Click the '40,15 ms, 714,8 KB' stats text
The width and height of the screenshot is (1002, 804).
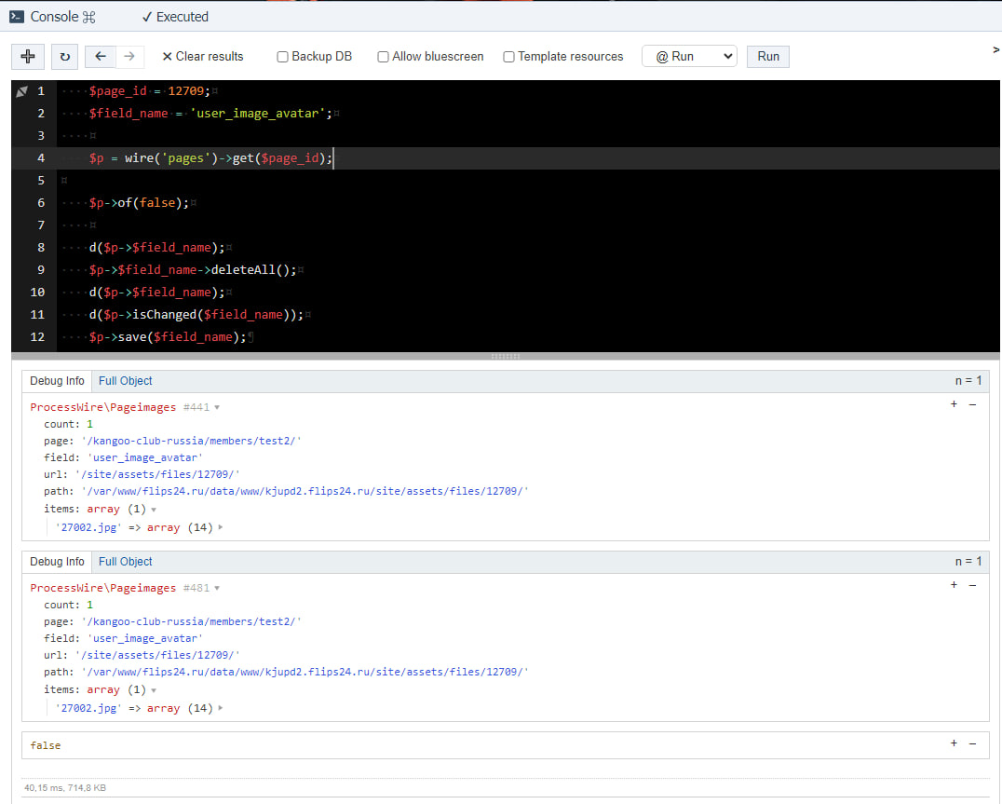[65, 787]
